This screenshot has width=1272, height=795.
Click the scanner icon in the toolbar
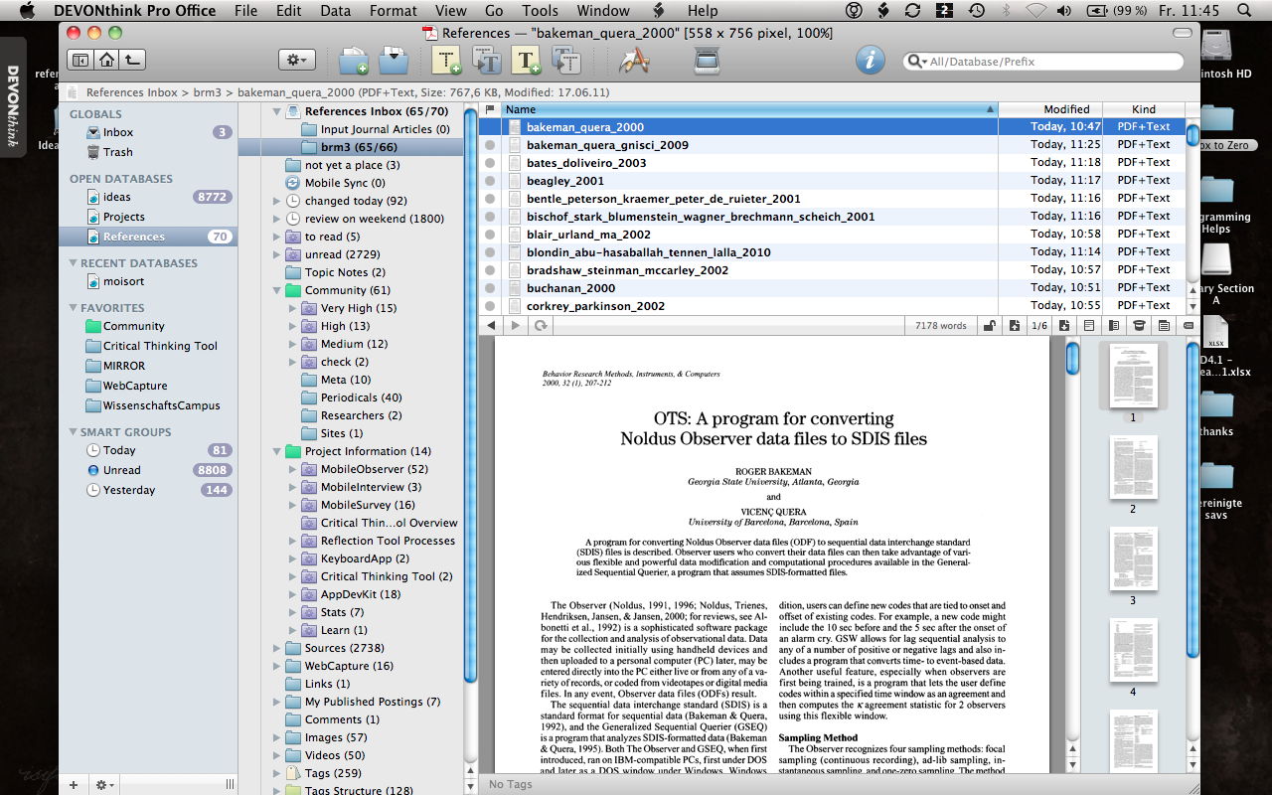[707, 61]
